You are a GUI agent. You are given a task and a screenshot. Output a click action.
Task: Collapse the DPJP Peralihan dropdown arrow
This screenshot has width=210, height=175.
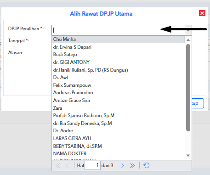pos(188,30)
